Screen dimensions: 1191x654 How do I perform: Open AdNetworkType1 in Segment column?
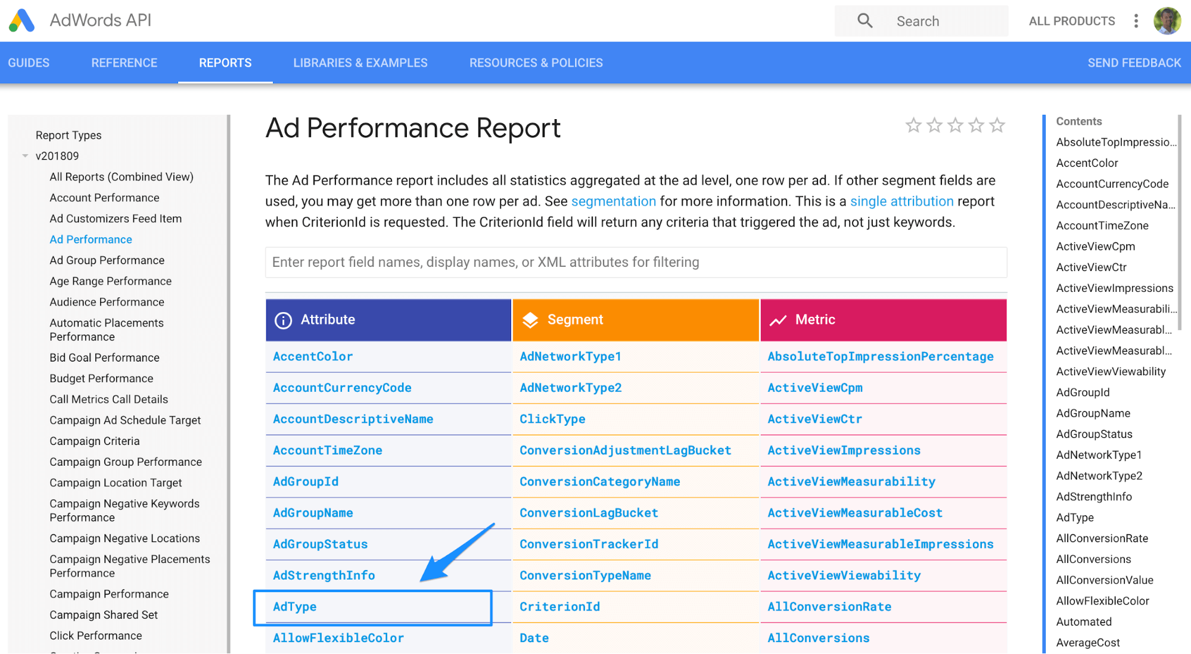point(571,356)
